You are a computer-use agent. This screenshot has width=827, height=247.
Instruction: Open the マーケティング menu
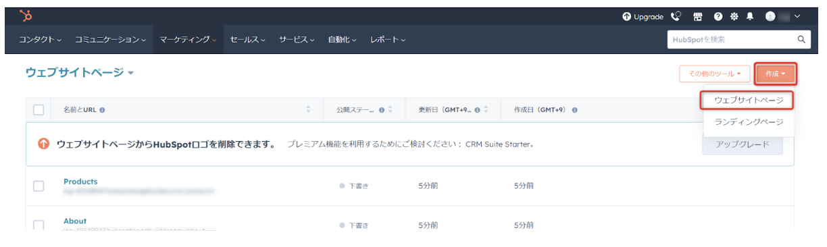pyautogui.click(x=188, y=40)
